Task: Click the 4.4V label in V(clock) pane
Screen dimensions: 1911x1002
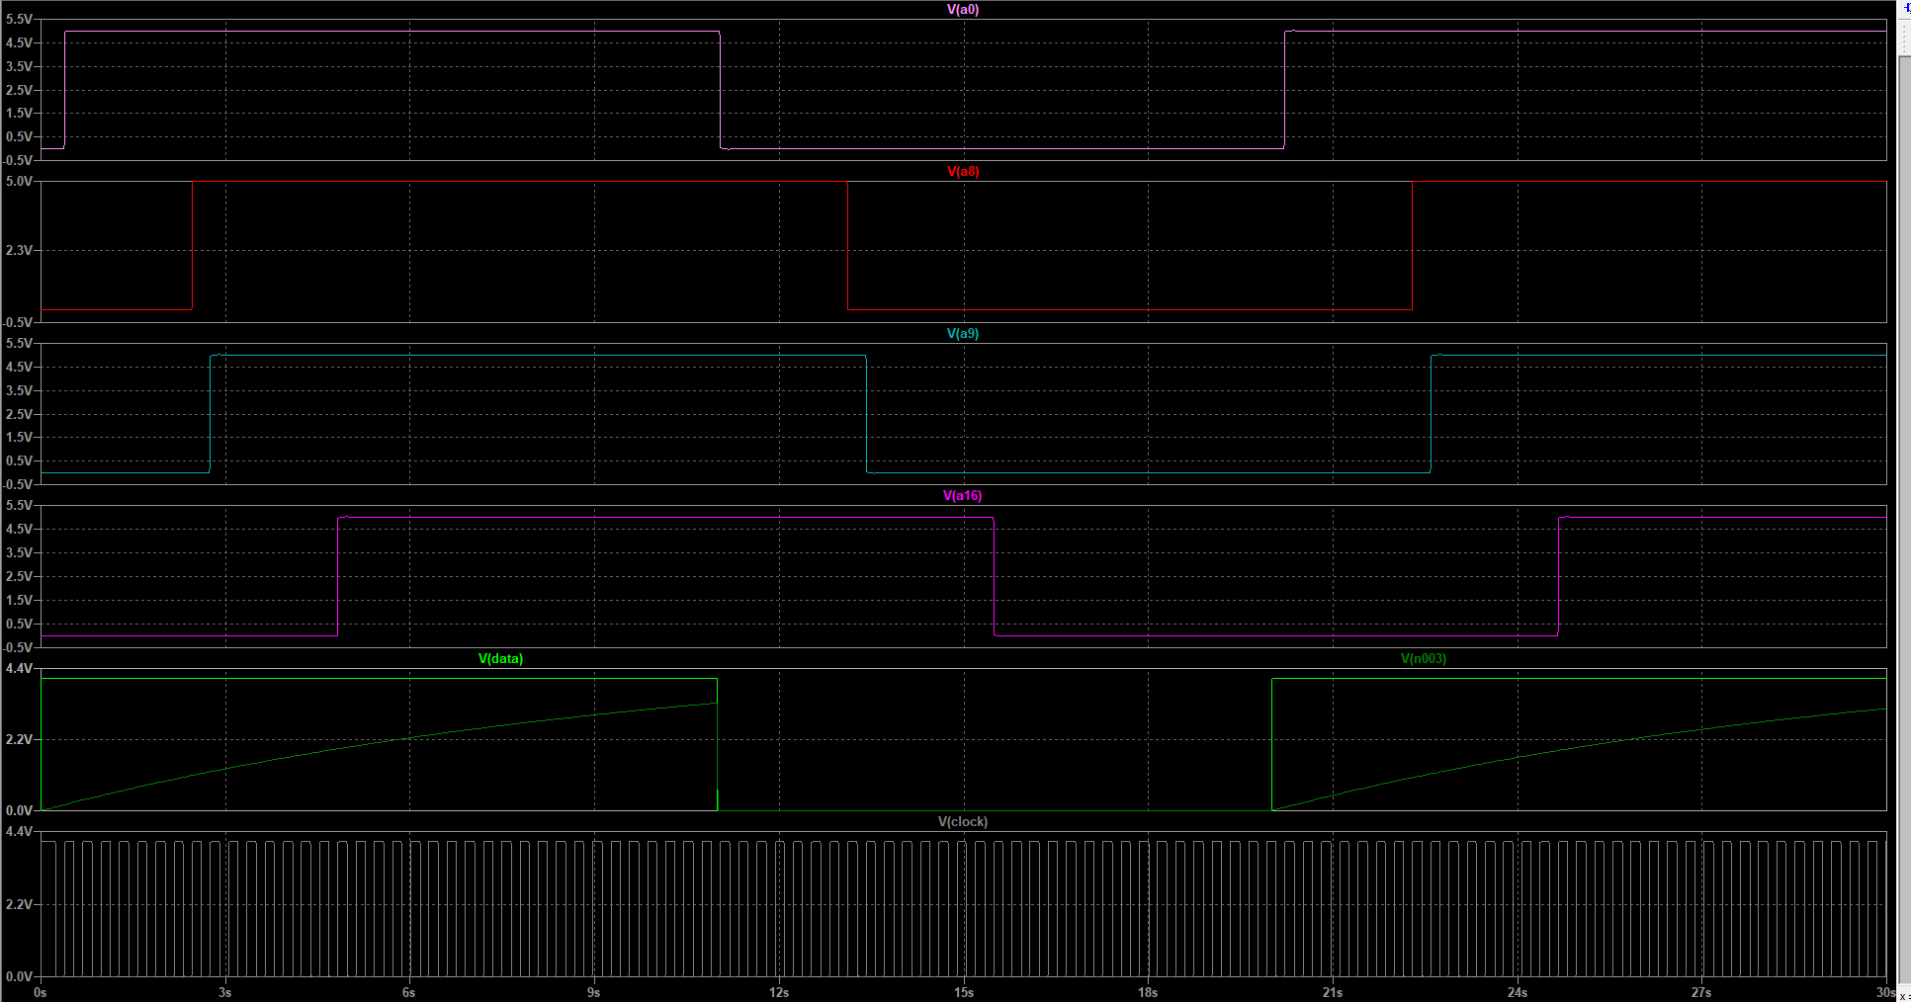Action: (19, 832)
